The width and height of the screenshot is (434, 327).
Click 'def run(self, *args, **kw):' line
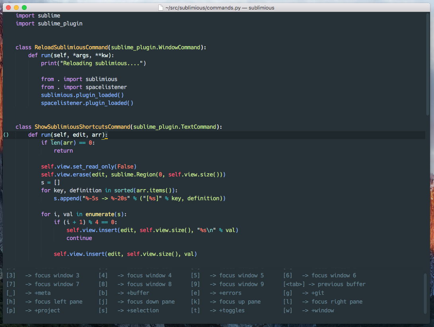(x=71, y=56)
